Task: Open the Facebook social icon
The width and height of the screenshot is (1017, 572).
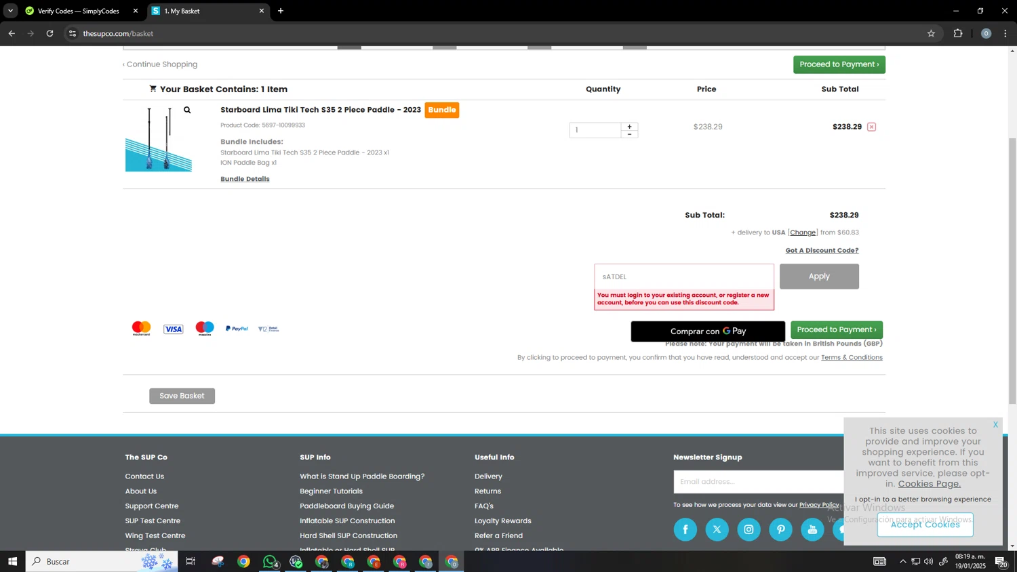Action: 685,529
